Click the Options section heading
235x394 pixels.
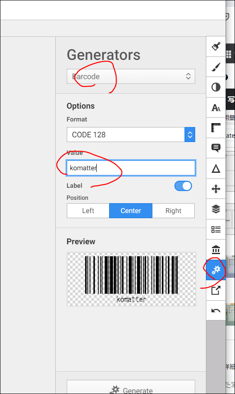pyautogui.click(x=80, y=106)
